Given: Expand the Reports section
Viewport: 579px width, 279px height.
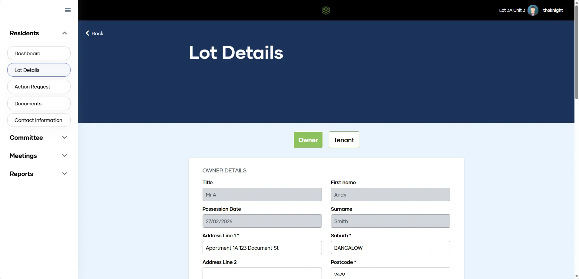Looking at the screenshot, I should [38, 174].
